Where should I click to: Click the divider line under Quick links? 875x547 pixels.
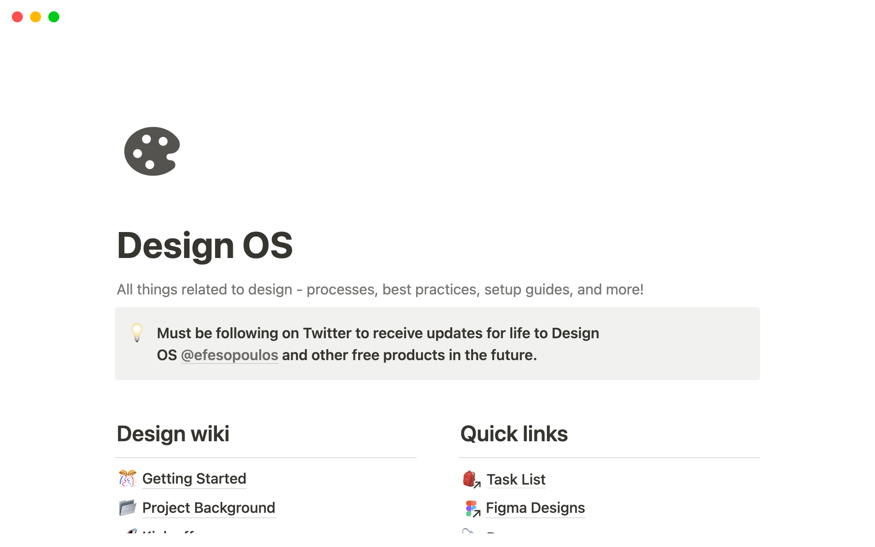[x=609, y=458]
